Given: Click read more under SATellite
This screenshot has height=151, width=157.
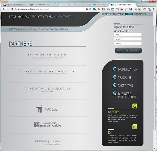Looking at the screenshot, I should click(x=113, y=122).
